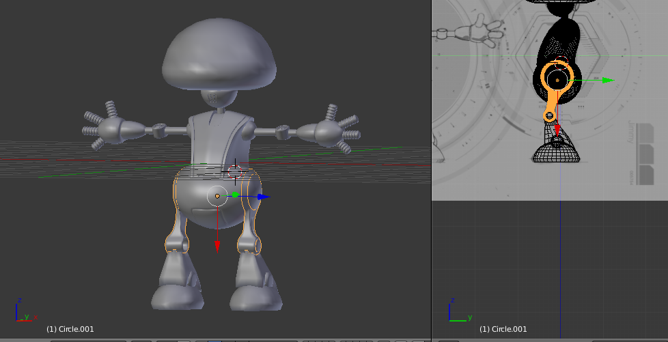Click the robot's mushroom-shaped head dome

[219, 55]
